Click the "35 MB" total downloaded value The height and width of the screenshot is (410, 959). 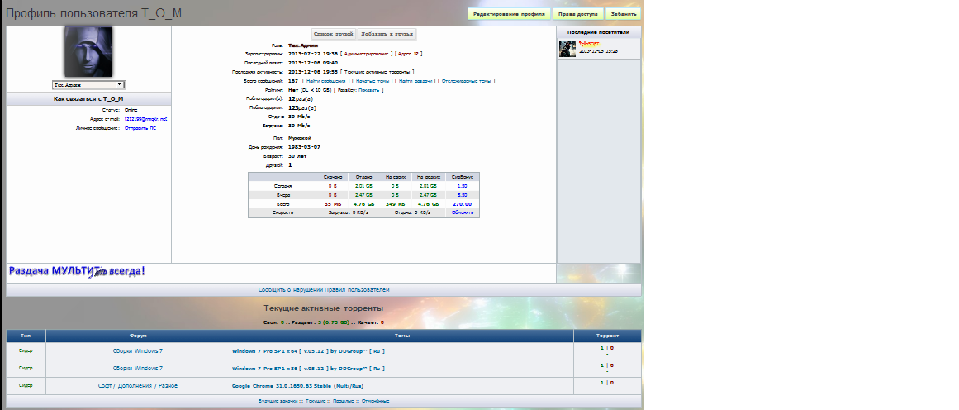click(x=334, y=204)
